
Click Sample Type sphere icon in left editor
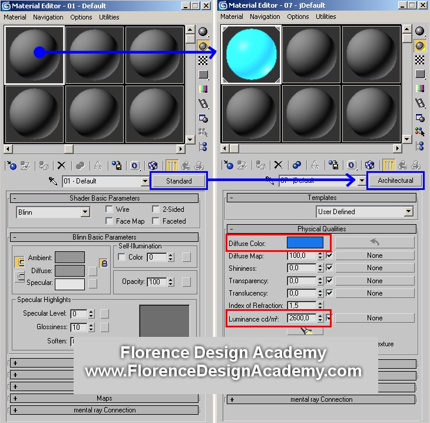click(x=203, y=31)
